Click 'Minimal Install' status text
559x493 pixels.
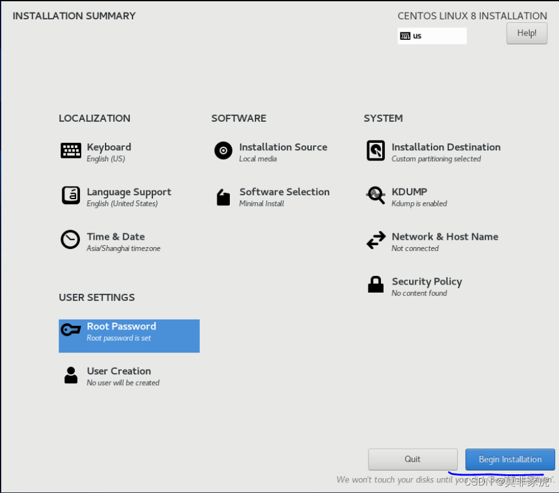[x=261, y=203]
